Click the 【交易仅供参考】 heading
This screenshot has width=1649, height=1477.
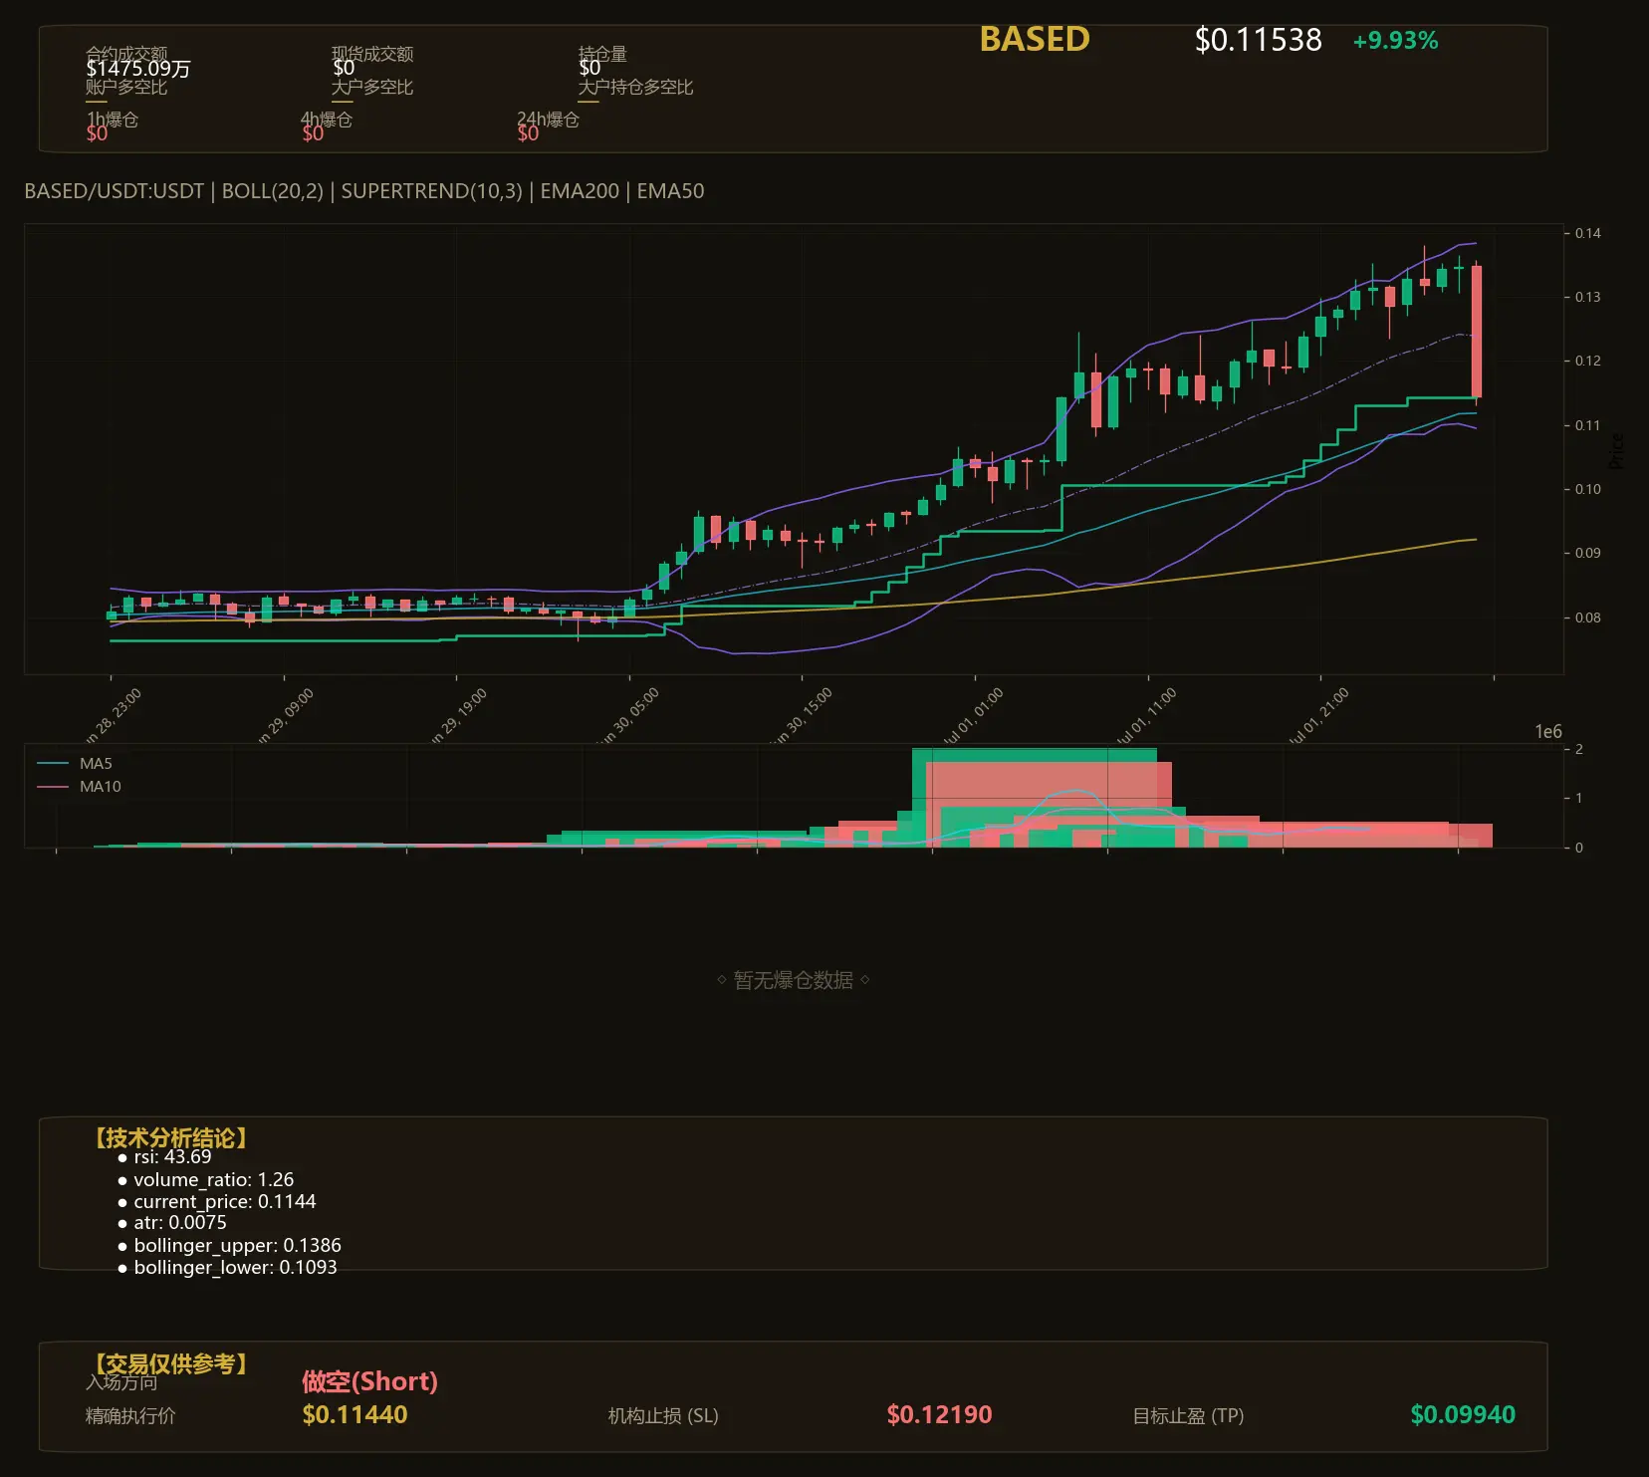[x=171, y=1363]
